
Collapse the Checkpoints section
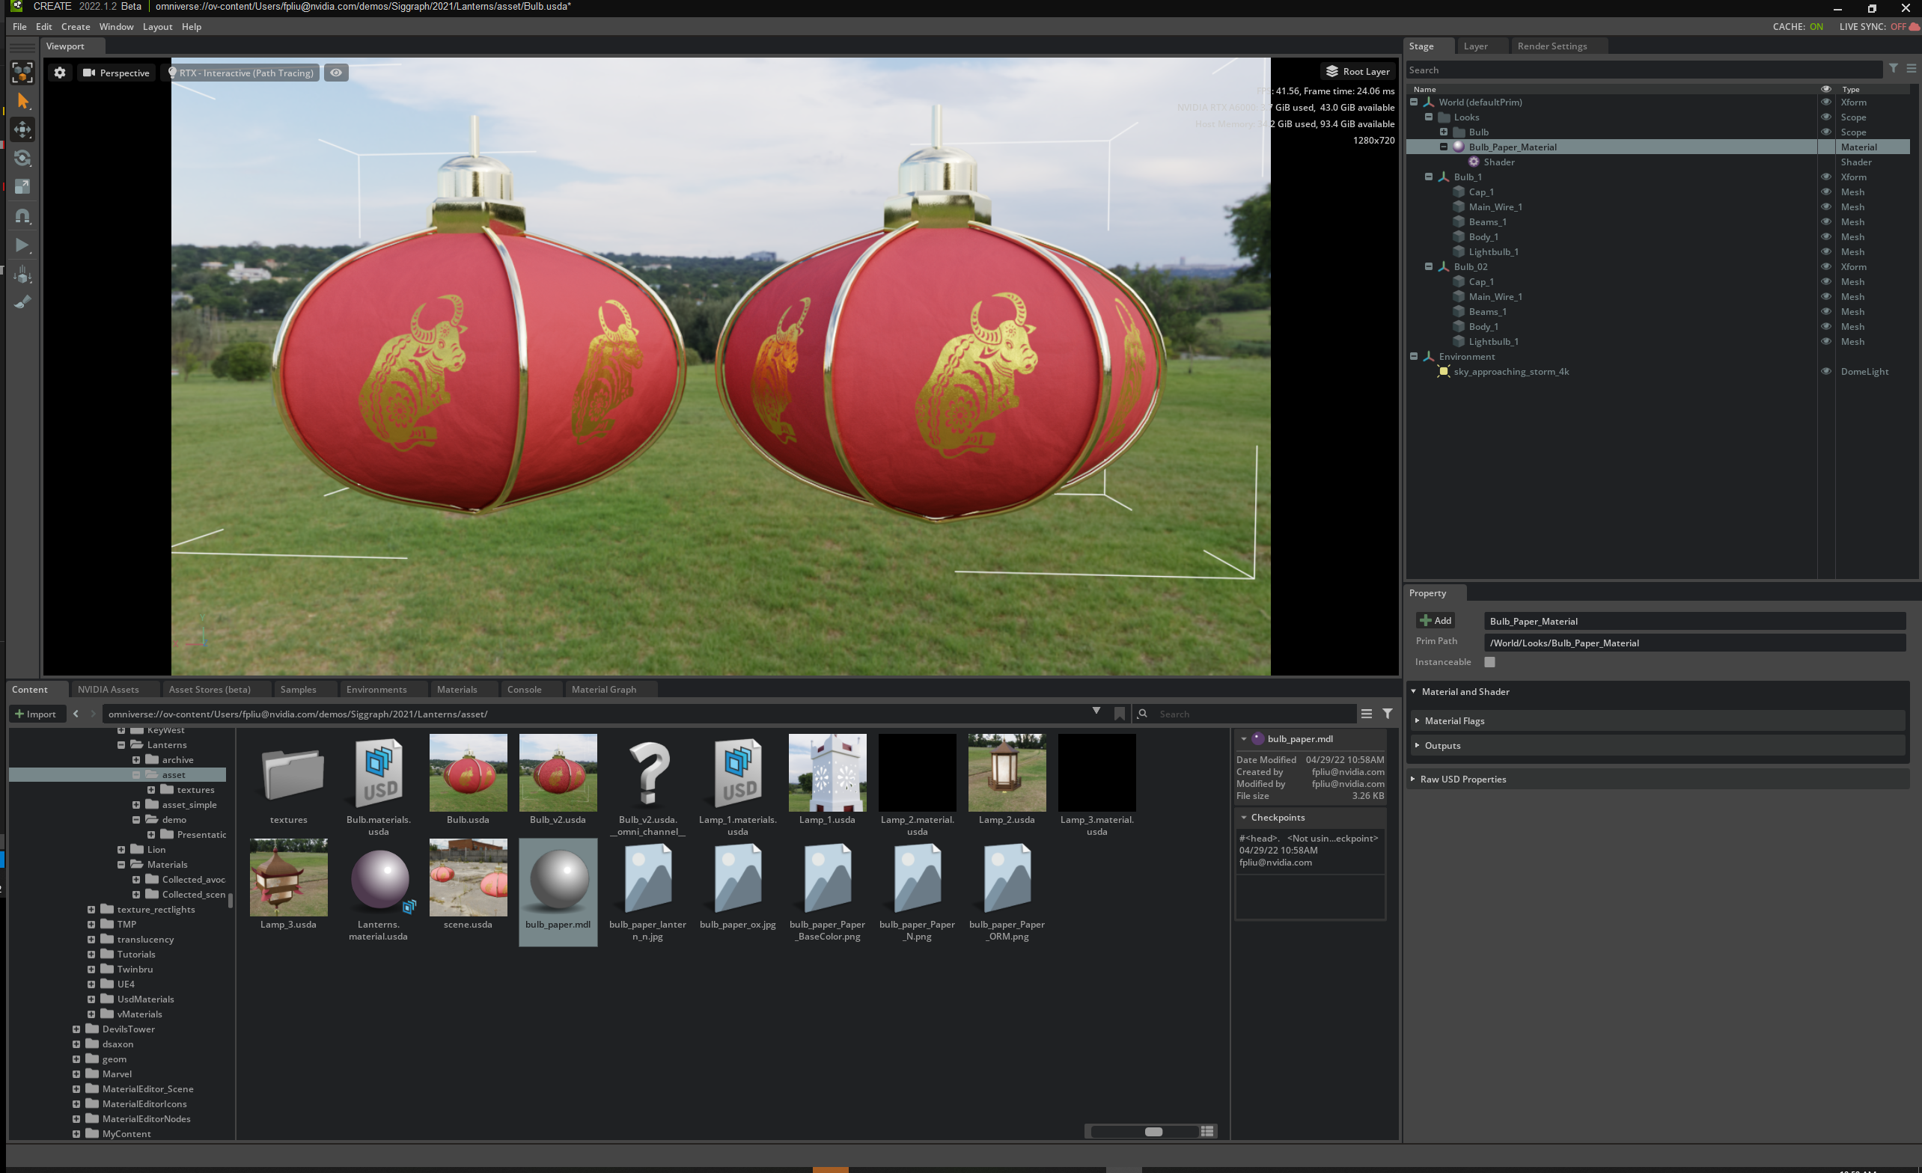(1243, 818)
